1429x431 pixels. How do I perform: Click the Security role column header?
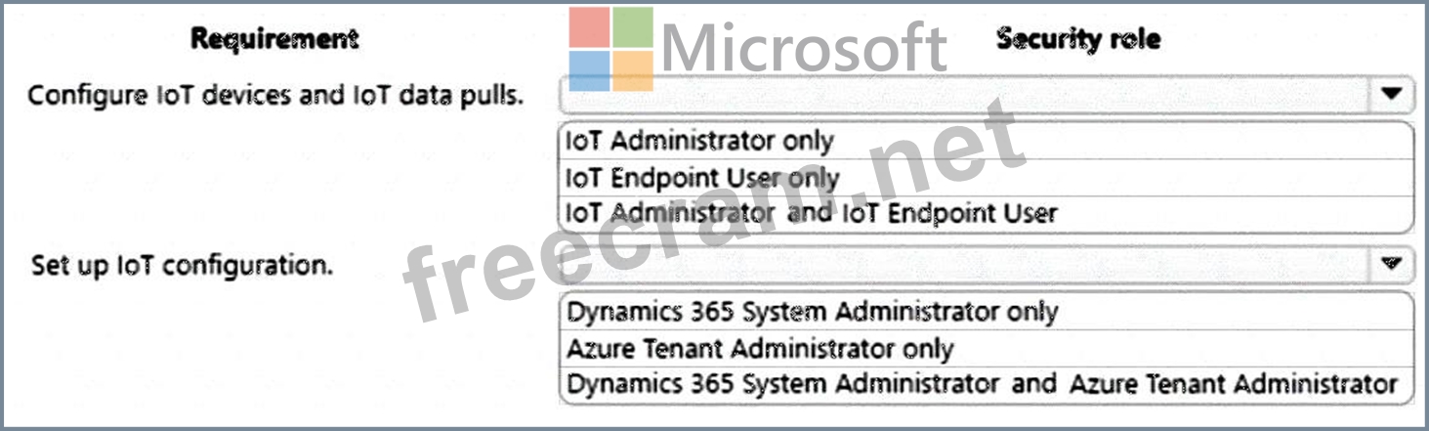coord(1078,39)
